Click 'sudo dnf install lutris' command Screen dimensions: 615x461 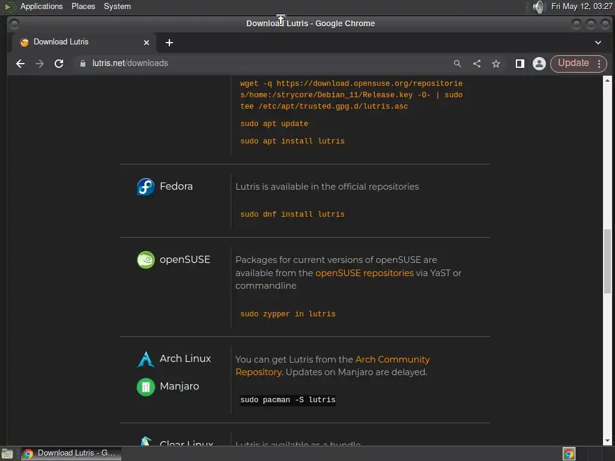pos(292,214)
